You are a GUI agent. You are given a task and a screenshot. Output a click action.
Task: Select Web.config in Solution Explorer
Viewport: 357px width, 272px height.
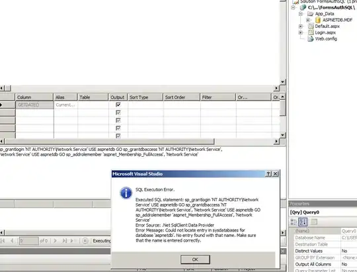tap(326, 39)
